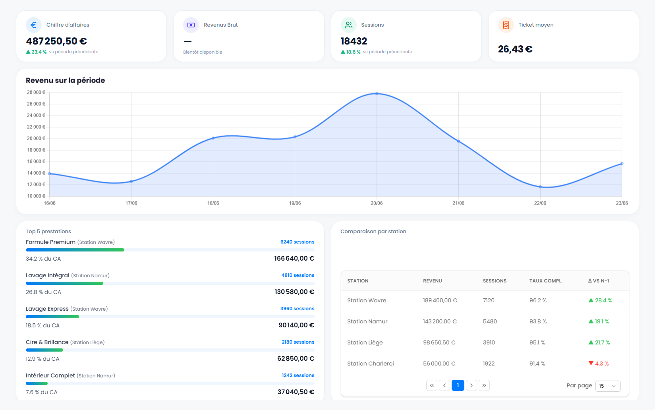Click the euro icon beside Chiffre d'affaires

(34, 25)
